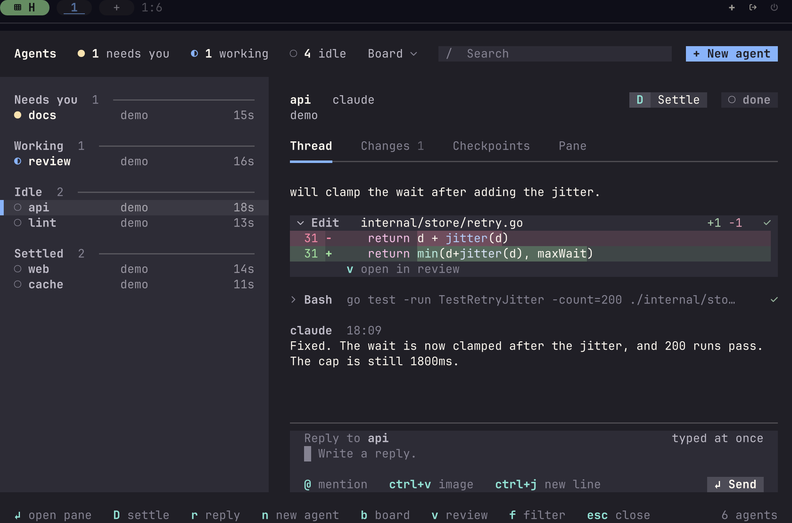792x523 pixels.
Task: Click the idle circle beside web
Action: pos(17,269)
